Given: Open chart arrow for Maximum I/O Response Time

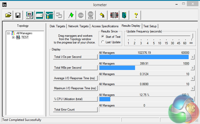Looking at the screenshot, I should pos(193,88).
